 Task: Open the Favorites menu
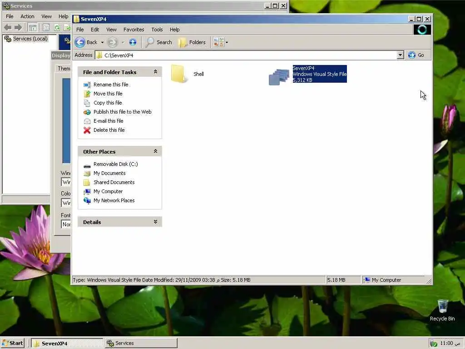click(134, 30)
